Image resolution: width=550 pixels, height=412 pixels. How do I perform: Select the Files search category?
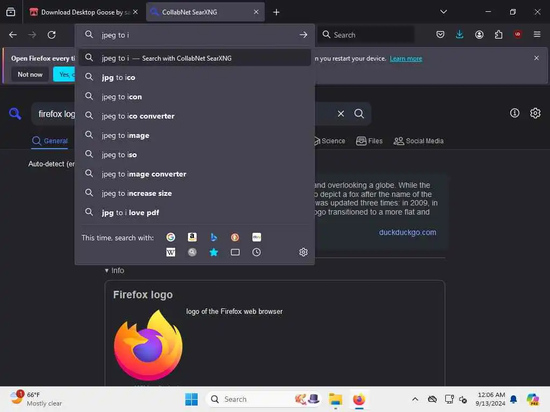[370, 141]
